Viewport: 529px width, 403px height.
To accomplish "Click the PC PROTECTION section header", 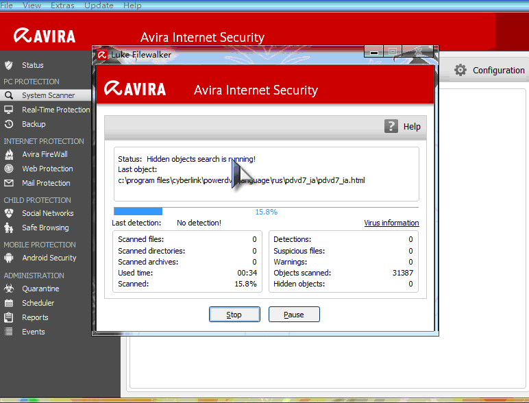I will [32, 82].
